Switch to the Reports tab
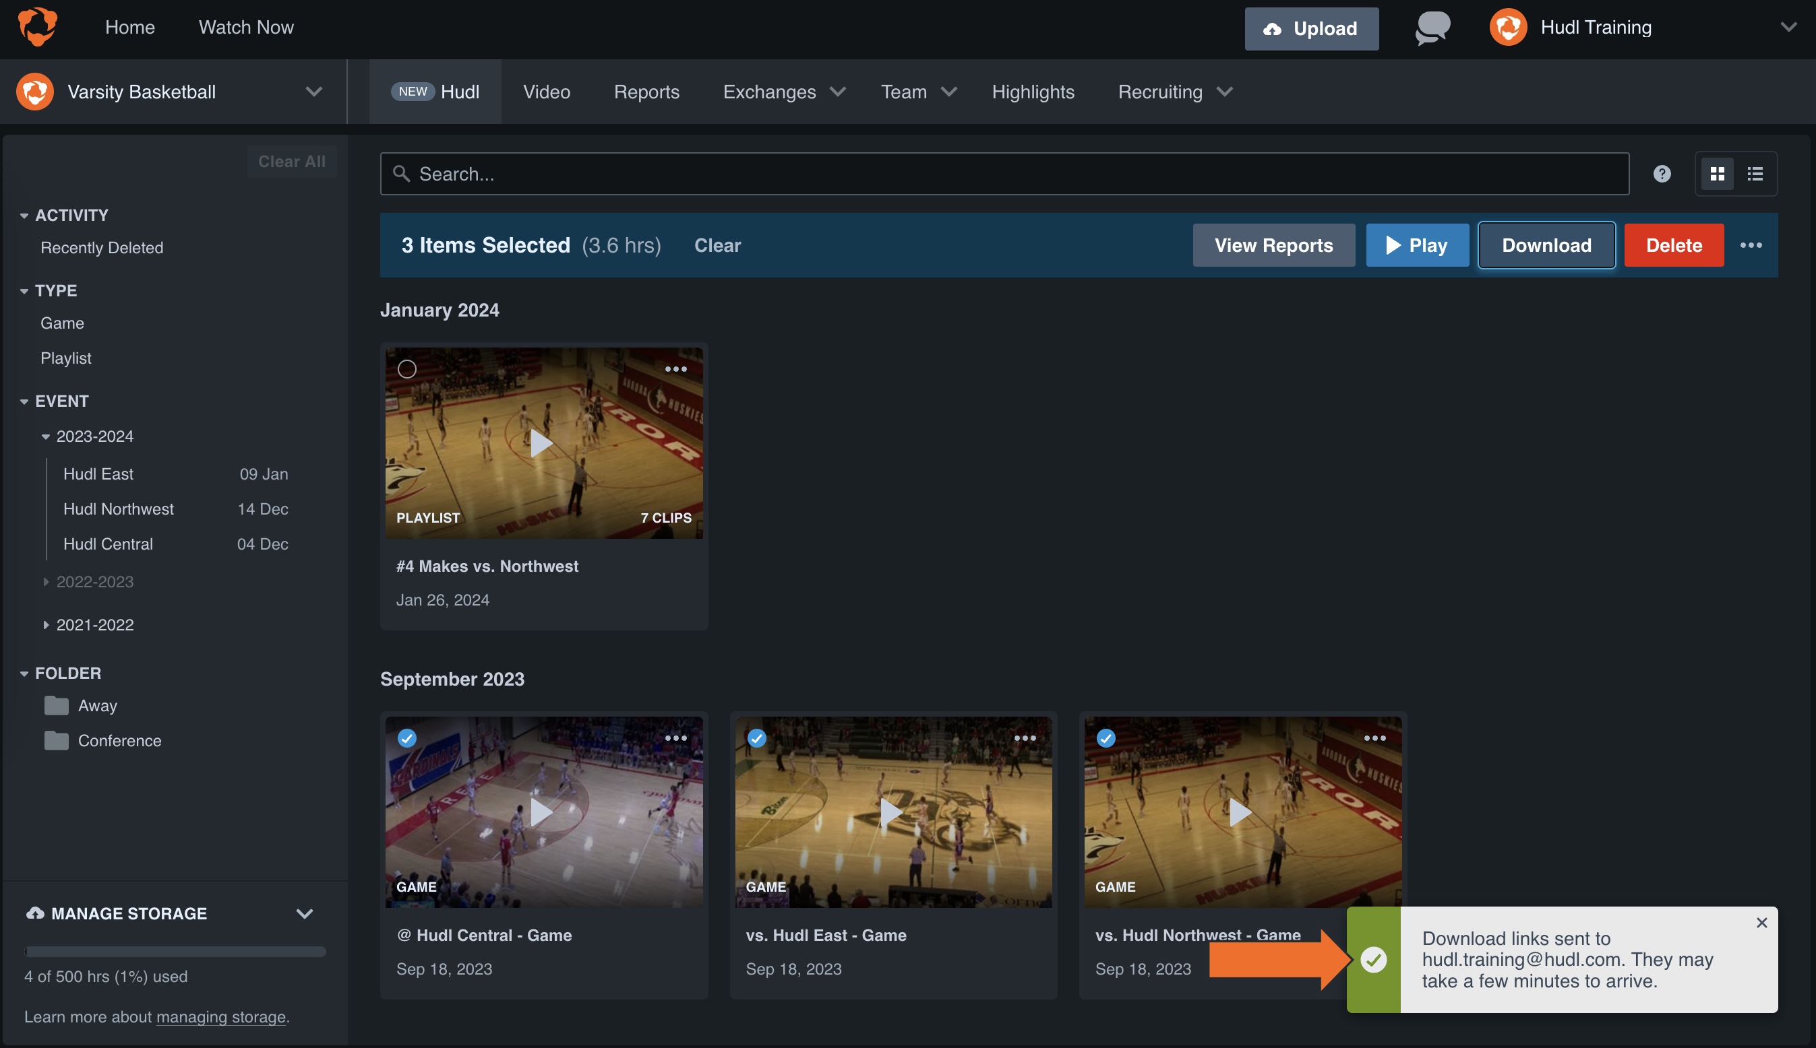Viewport: 1816px width, 1048px height. pos(646,92)
